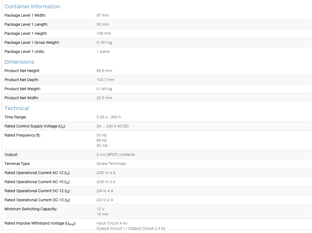Screen dimensions: 312x233
Task: Select the Package Level 1 Gross Weight label
Action: point(32,42)
